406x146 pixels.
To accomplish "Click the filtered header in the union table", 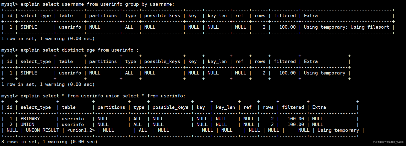I will point(293,107).
